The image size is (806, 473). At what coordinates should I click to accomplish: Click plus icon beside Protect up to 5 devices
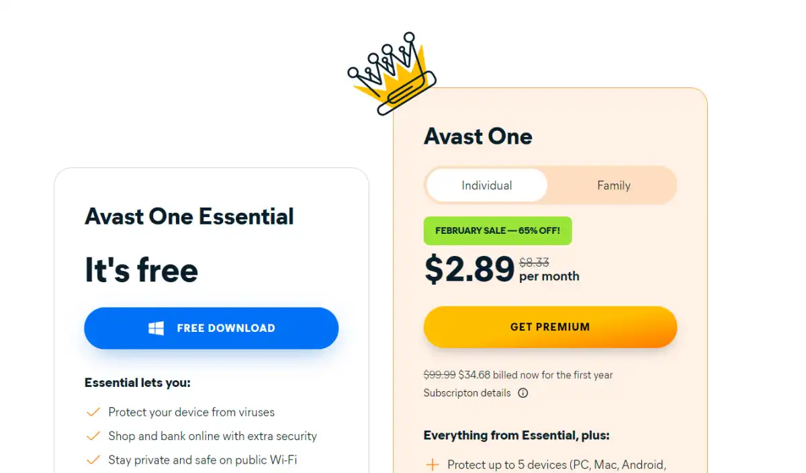(433, 465)
